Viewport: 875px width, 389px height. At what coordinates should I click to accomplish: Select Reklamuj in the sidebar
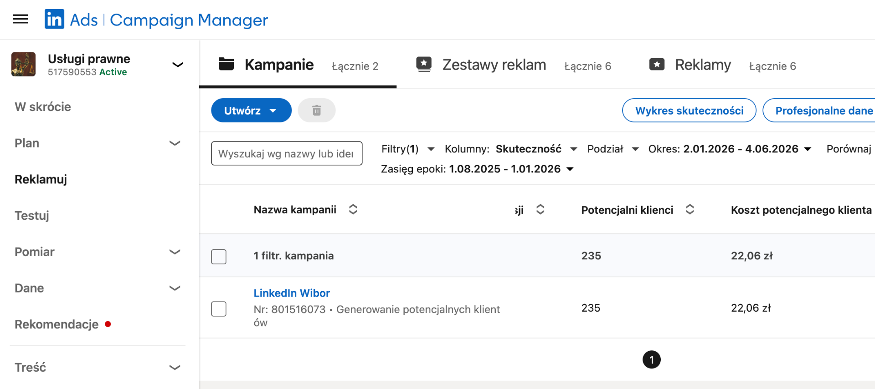41,179
